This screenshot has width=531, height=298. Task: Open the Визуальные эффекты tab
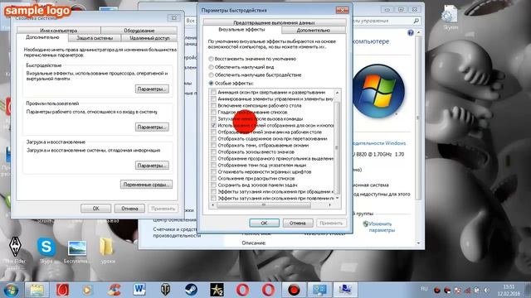(241, 30)
